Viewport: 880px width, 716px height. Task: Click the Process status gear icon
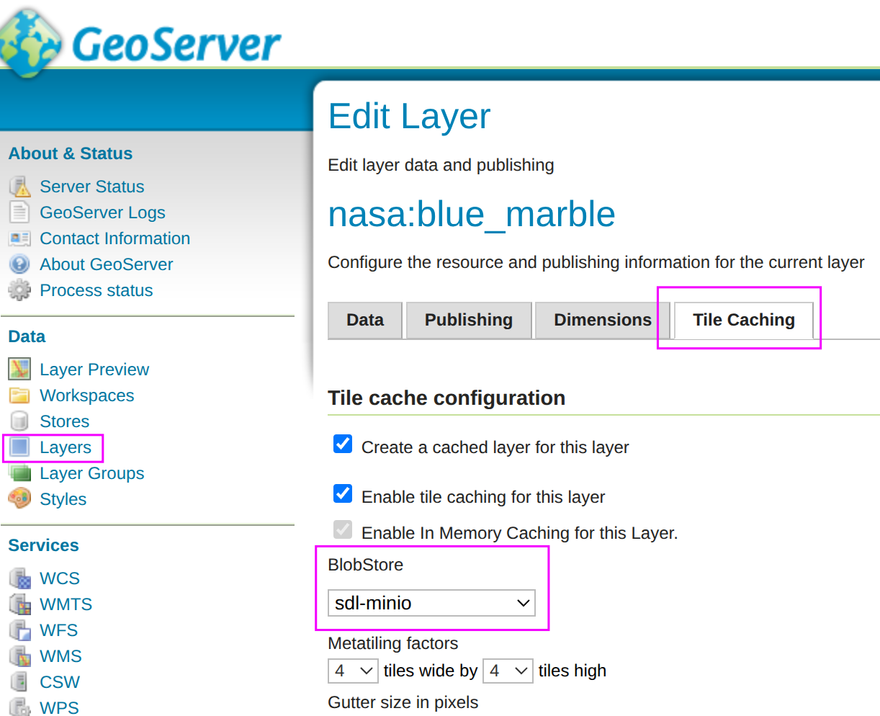tap(19, 290)
